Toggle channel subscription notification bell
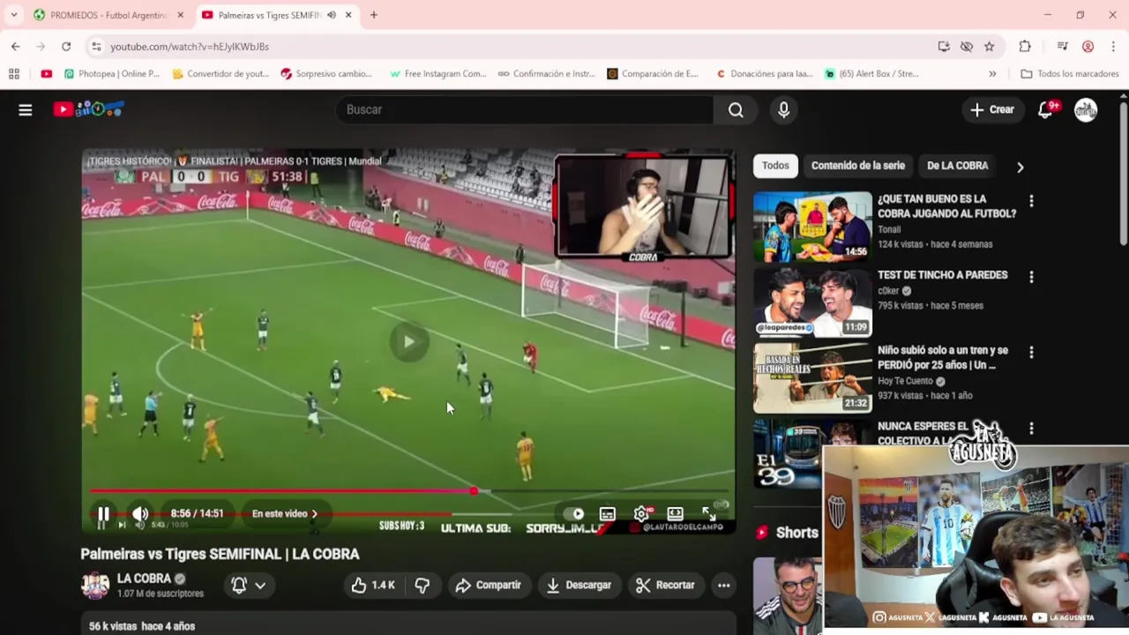 point(238,585)
